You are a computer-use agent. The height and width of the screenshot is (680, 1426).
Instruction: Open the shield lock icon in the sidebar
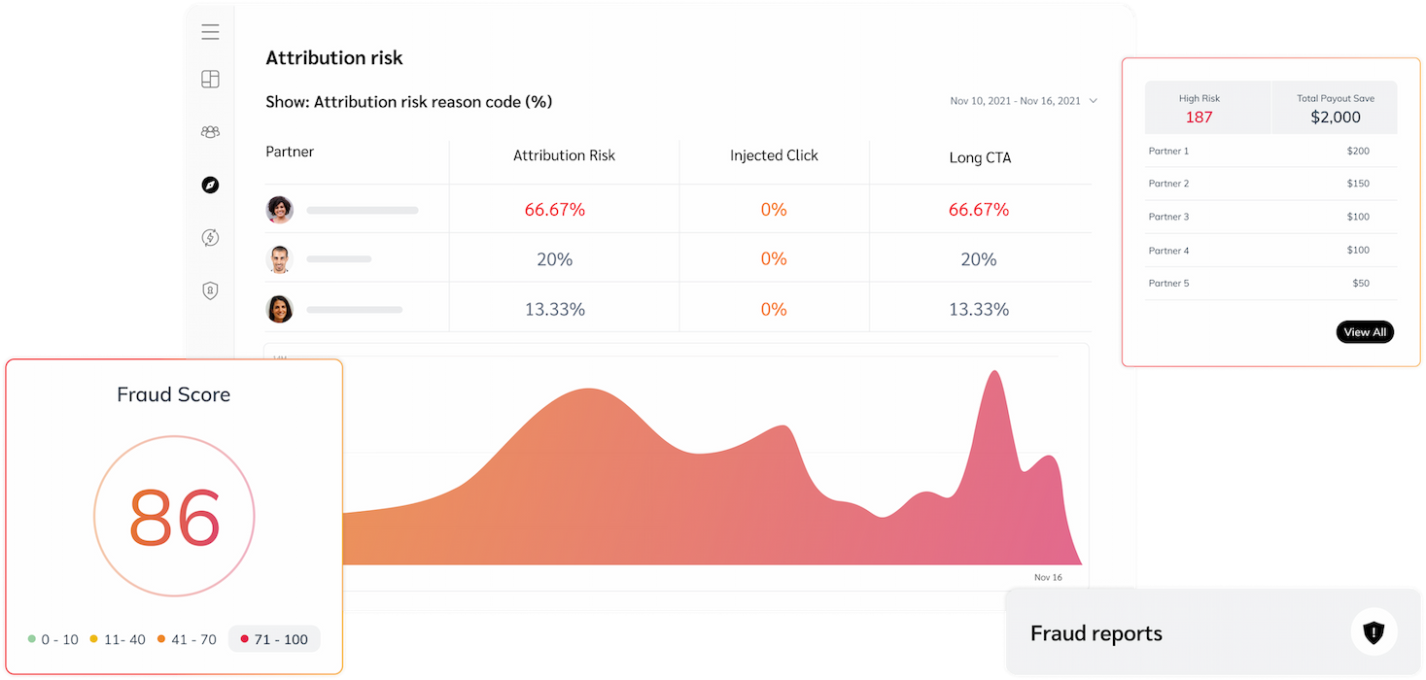[x=210, y=290]
